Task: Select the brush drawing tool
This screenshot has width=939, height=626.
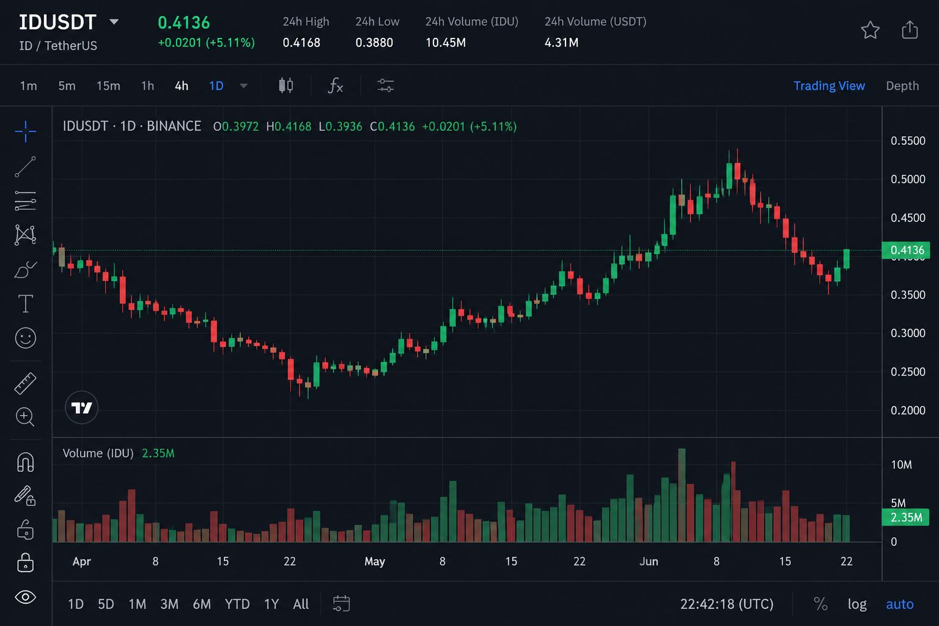Action: point(25,269)
